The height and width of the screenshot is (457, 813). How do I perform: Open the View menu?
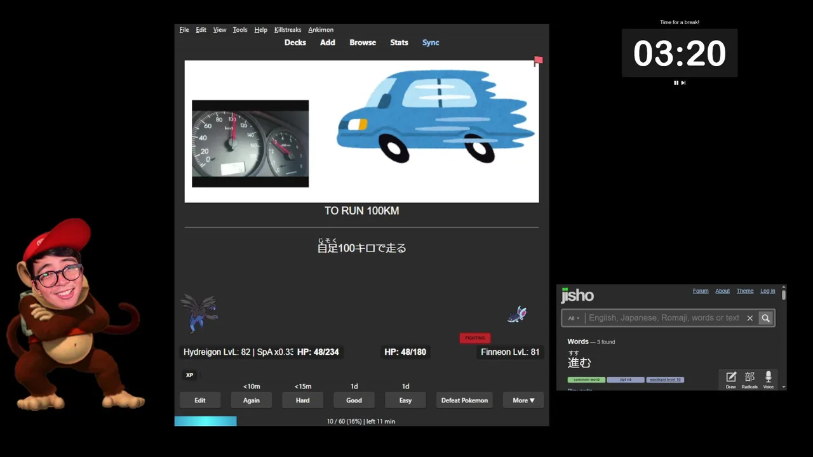pyautogui.click(x=220, y=30)
